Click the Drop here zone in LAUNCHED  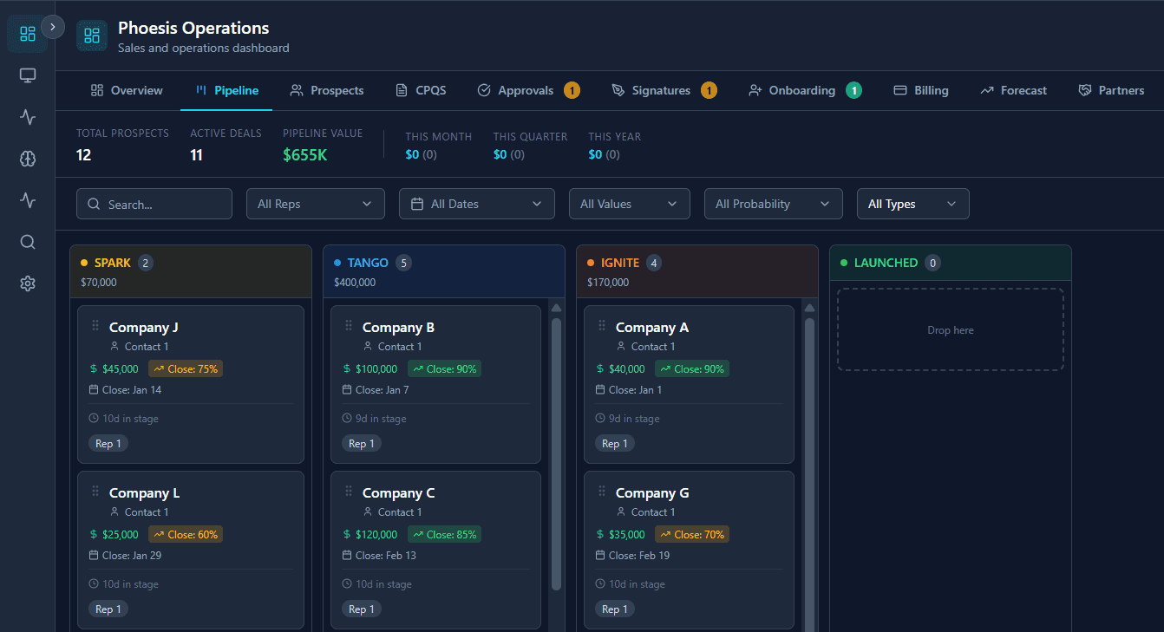pyautogui.click(x=951, y=329)
